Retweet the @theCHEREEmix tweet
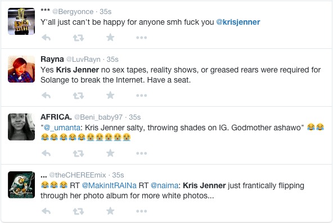 pos(78,211)
